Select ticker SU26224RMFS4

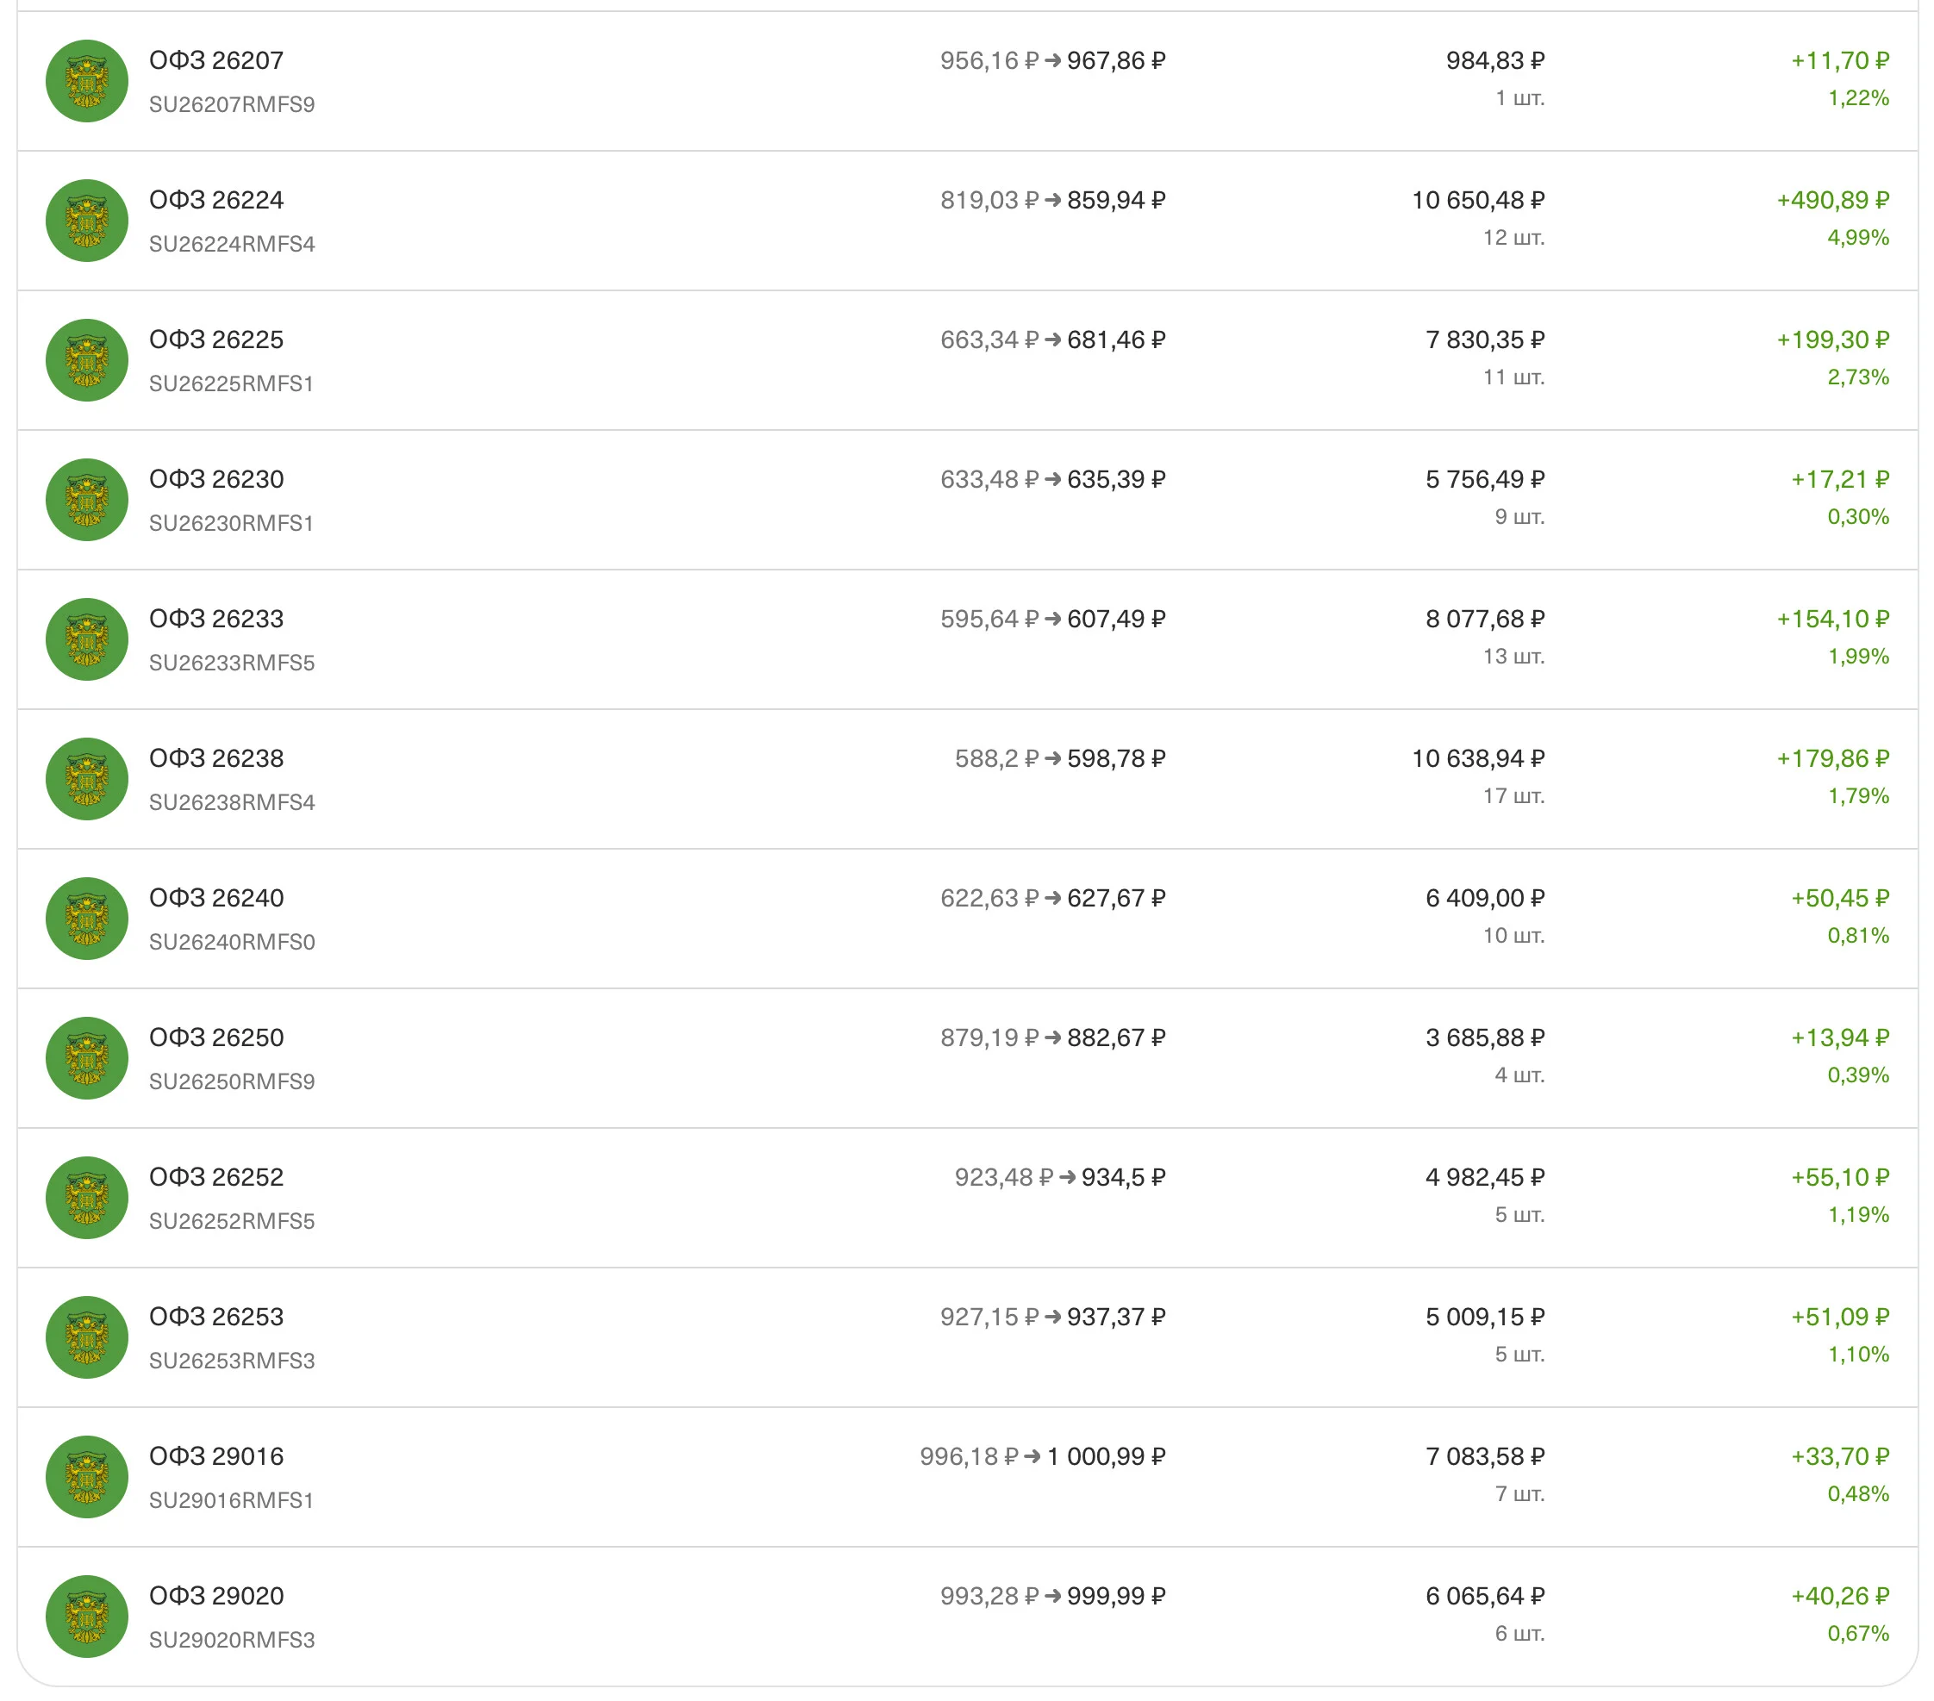coord(232,244)
